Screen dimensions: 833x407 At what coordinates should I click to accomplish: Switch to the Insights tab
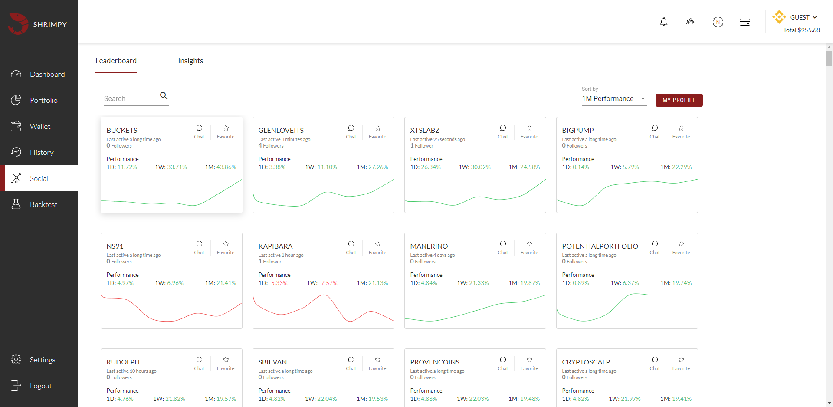[x=190, y=61]
